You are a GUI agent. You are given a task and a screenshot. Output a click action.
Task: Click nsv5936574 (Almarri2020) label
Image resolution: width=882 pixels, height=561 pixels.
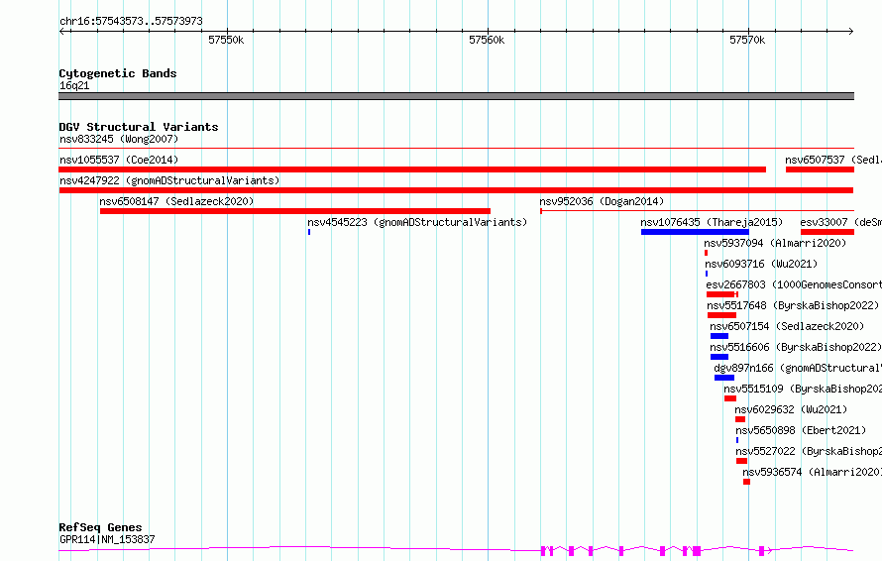click(813, 472)
